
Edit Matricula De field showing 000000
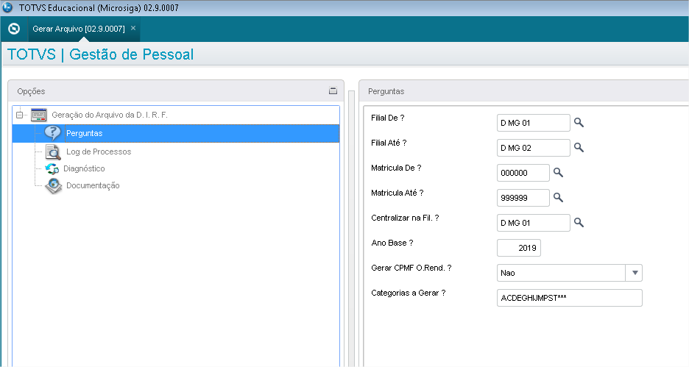[523, 173]
